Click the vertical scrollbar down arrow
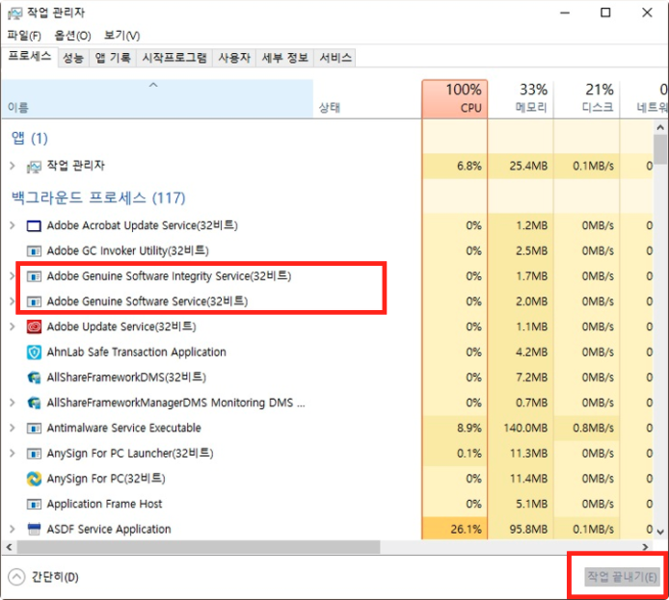This screenshot has width=669, height=600. coord(660,532)
